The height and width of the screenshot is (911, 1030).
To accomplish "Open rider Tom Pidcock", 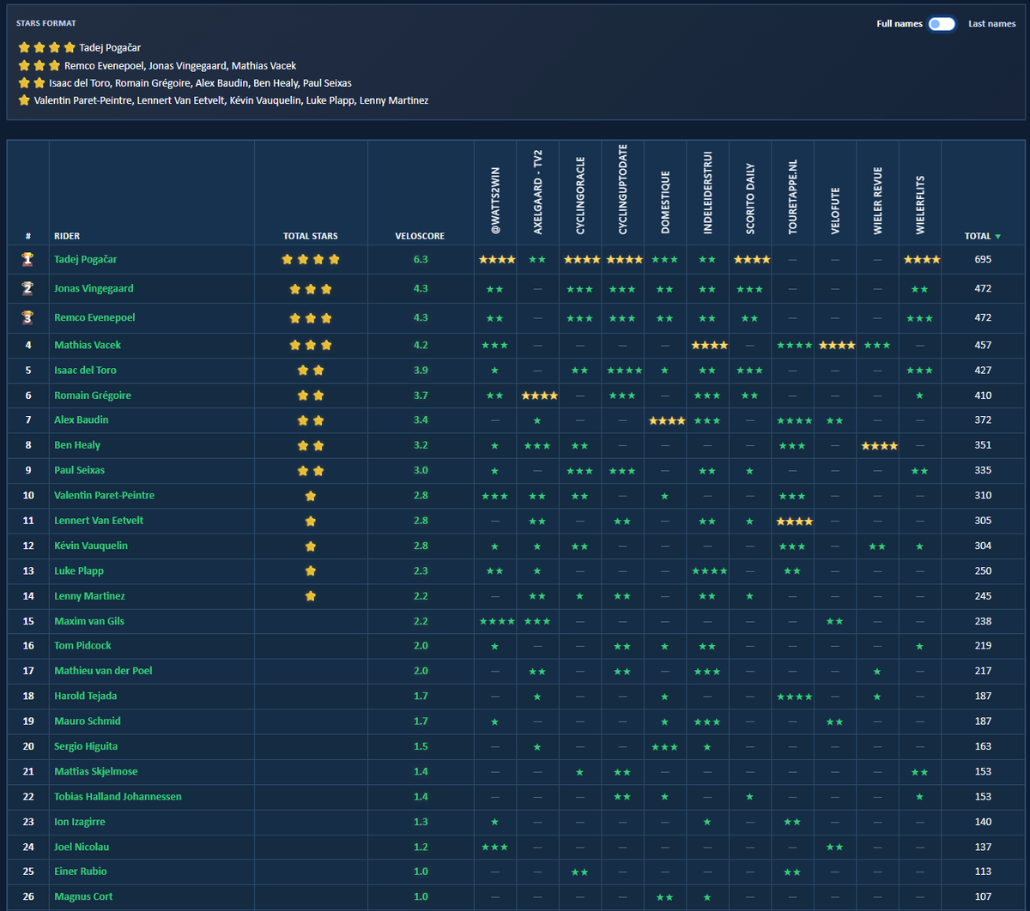I will coord(82,645).
